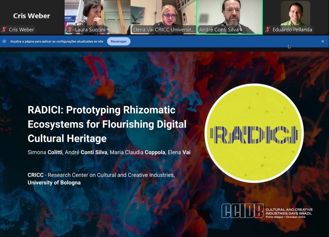The height and width of the screenshot is (237, 329).
Task: Select André Conti Silva's highlighted video tile
Action: (229, 17)
